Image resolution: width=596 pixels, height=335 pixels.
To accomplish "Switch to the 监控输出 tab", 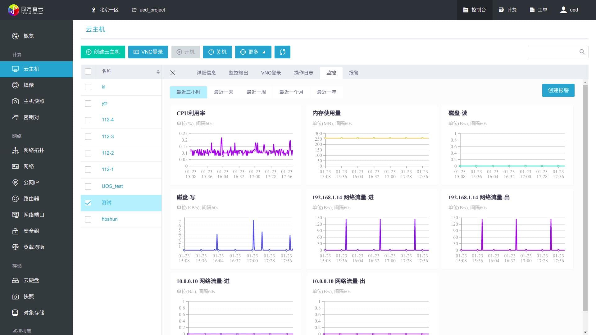I will (239, 73).
